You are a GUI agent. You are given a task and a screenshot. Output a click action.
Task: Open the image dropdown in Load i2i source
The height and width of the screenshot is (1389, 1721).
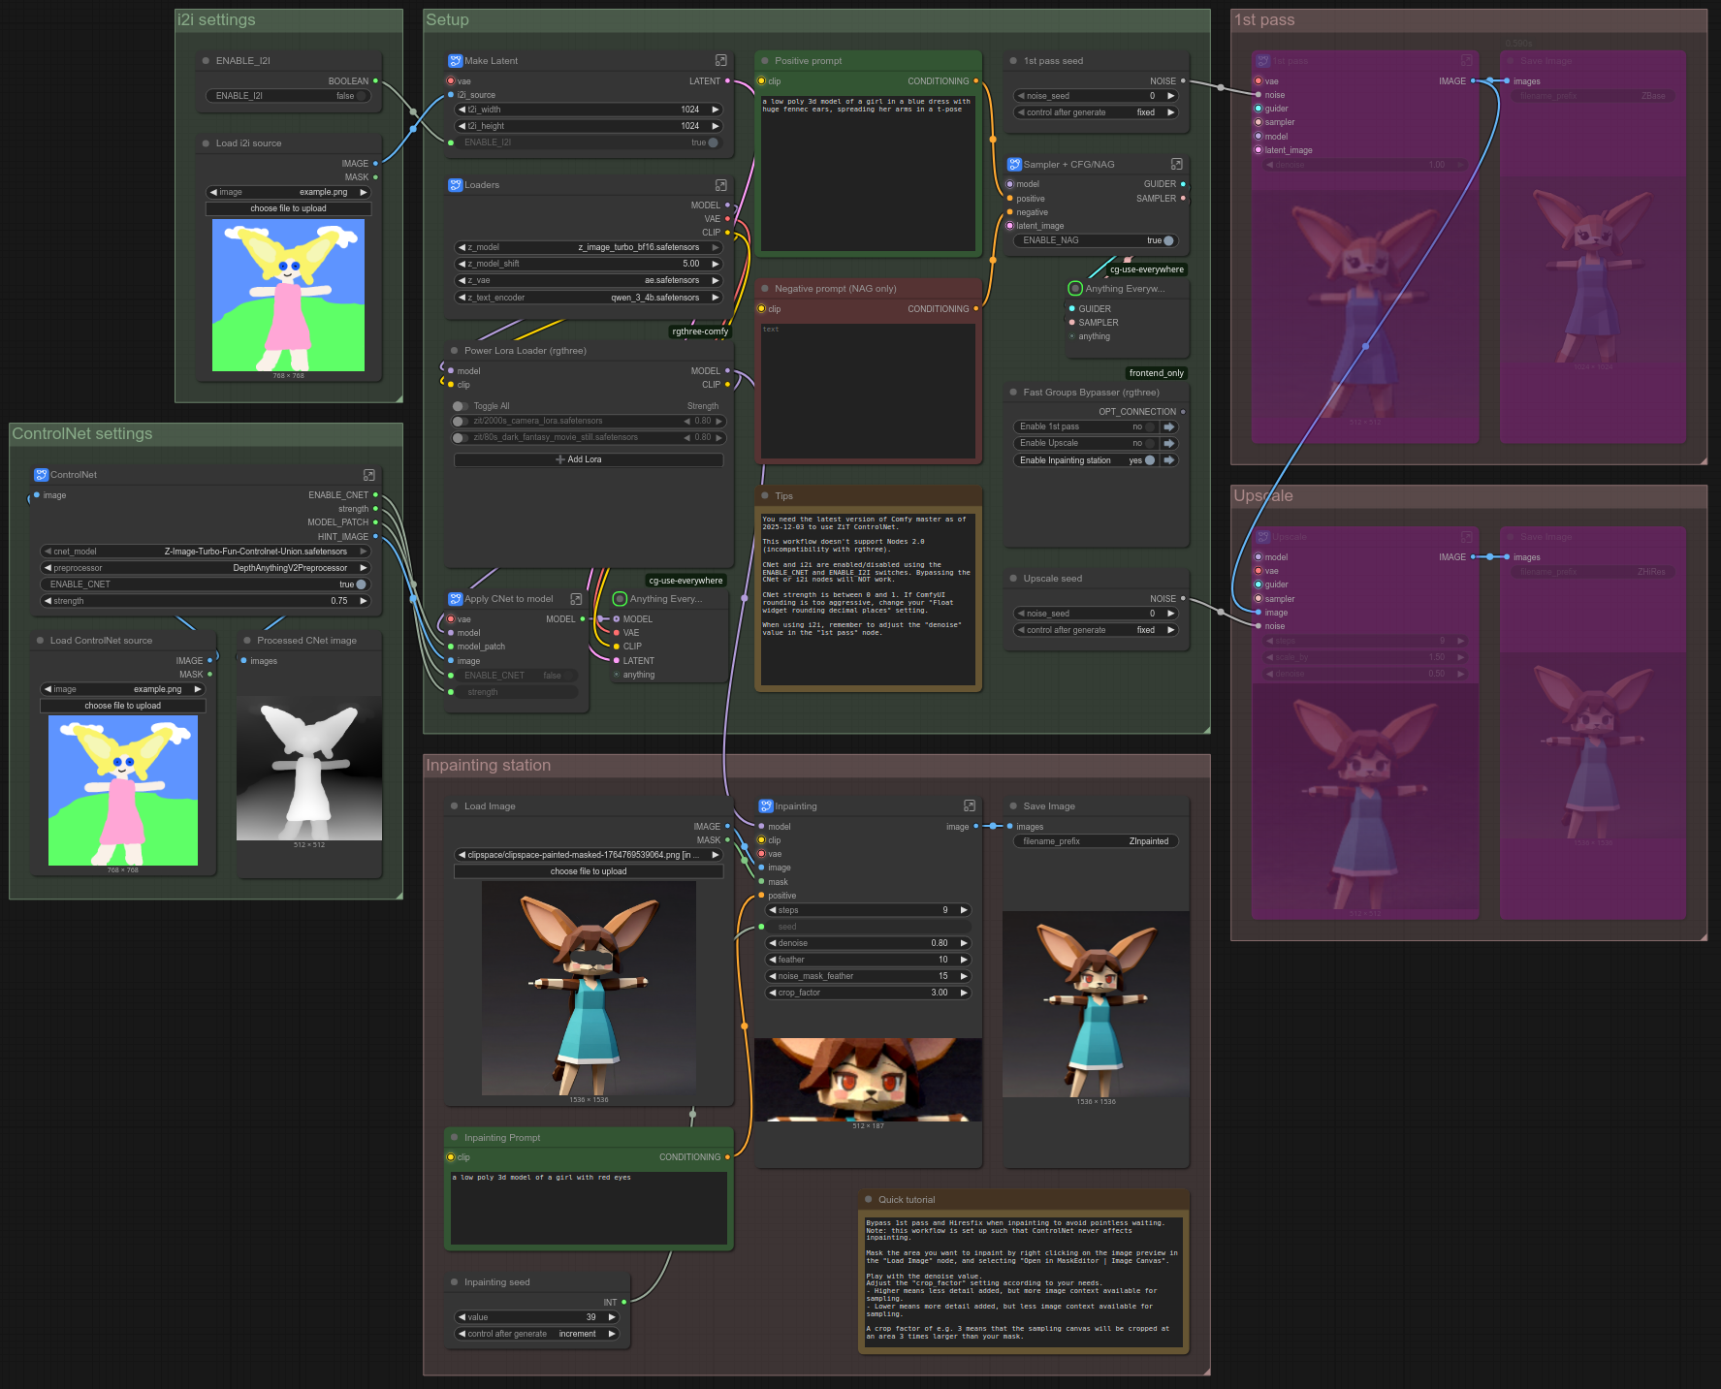click(x=288, y=192)
